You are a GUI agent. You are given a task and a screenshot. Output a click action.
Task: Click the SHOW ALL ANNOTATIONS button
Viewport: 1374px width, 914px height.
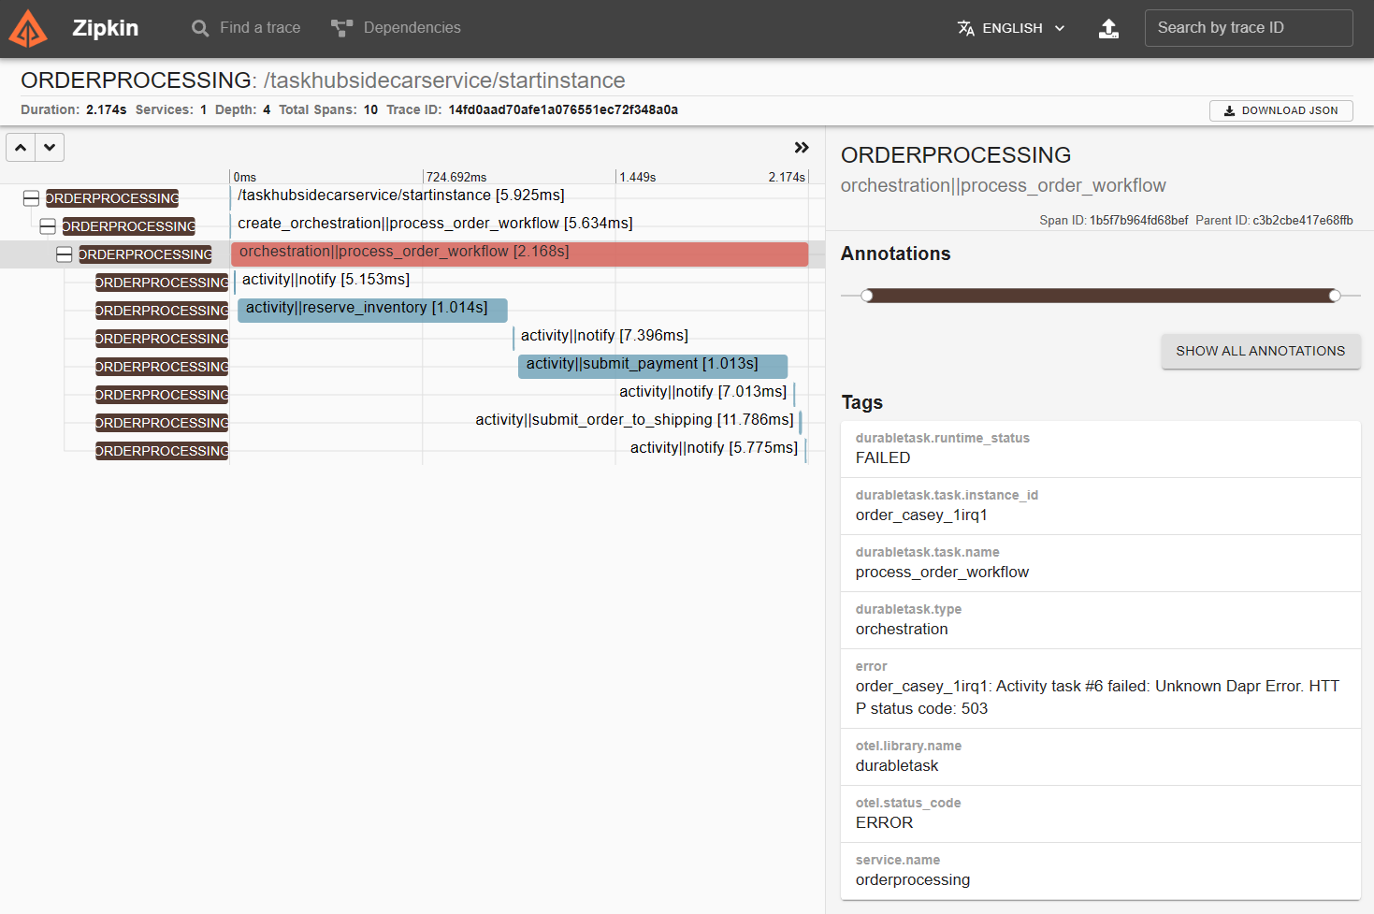1260,352
